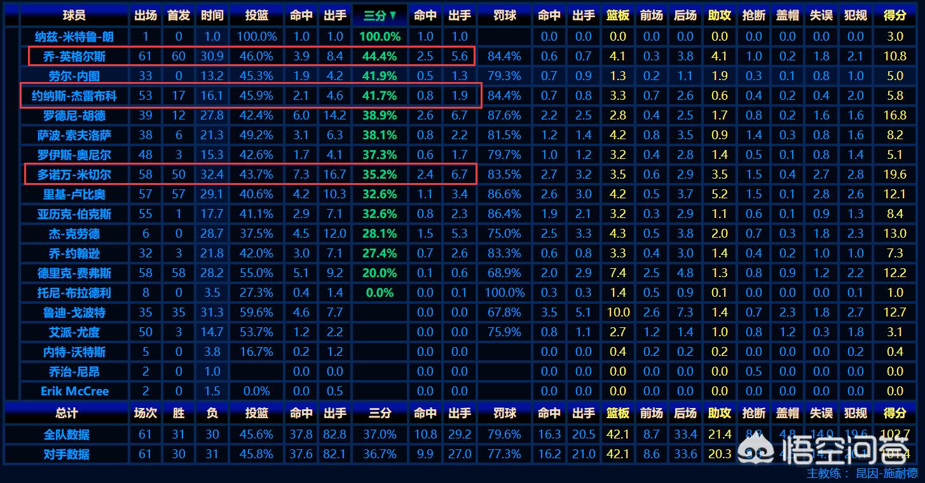Open player 约纳斯-杰雷布科
The image size is (925, 483).
coord(74,96)
